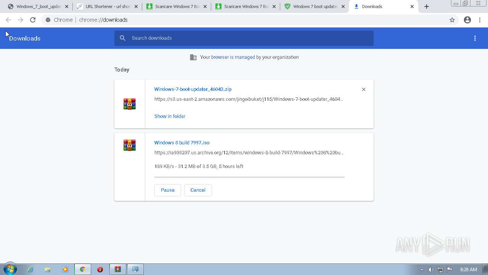This screenshot has height=275, width=488.
Task: Close the Windows_7_boot_update tab
Action: point(67,6)
